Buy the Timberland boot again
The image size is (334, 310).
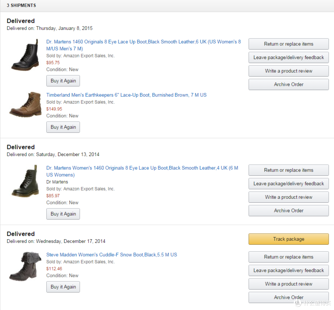click(x=63, y=127)
